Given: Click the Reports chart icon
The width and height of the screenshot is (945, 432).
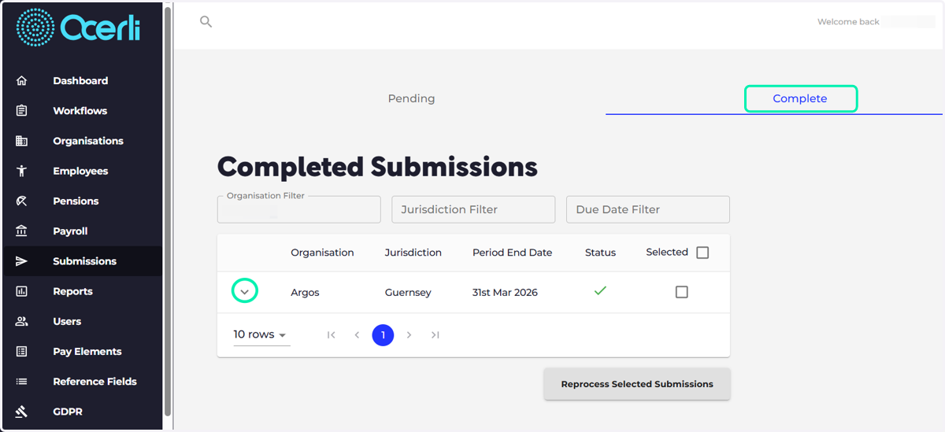Looking at the screenshot, I should pos(21,291).
